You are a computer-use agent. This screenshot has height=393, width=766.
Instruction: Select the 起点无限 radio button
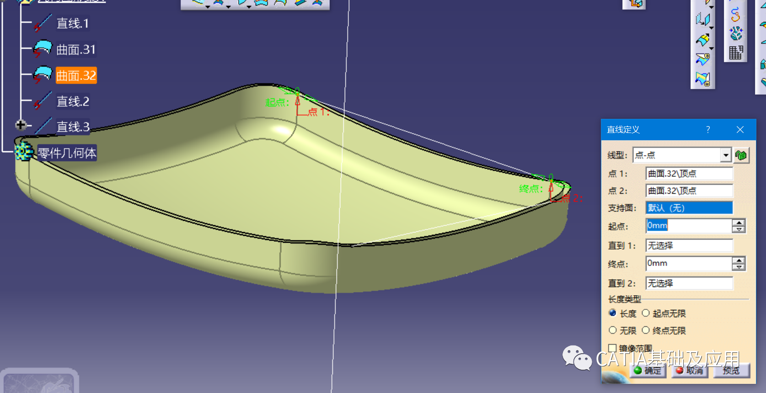pyautogui.click(x=646, y=313)
